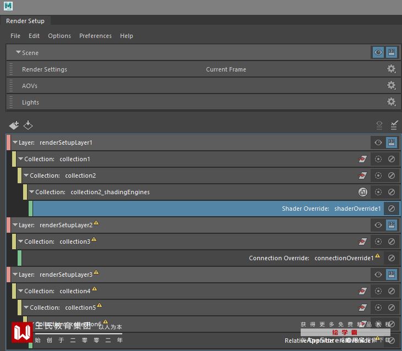Screen dimensions: 402x351
Task: Collapse the Scene section
Action: pyautogui.click(x=18, y=52)
